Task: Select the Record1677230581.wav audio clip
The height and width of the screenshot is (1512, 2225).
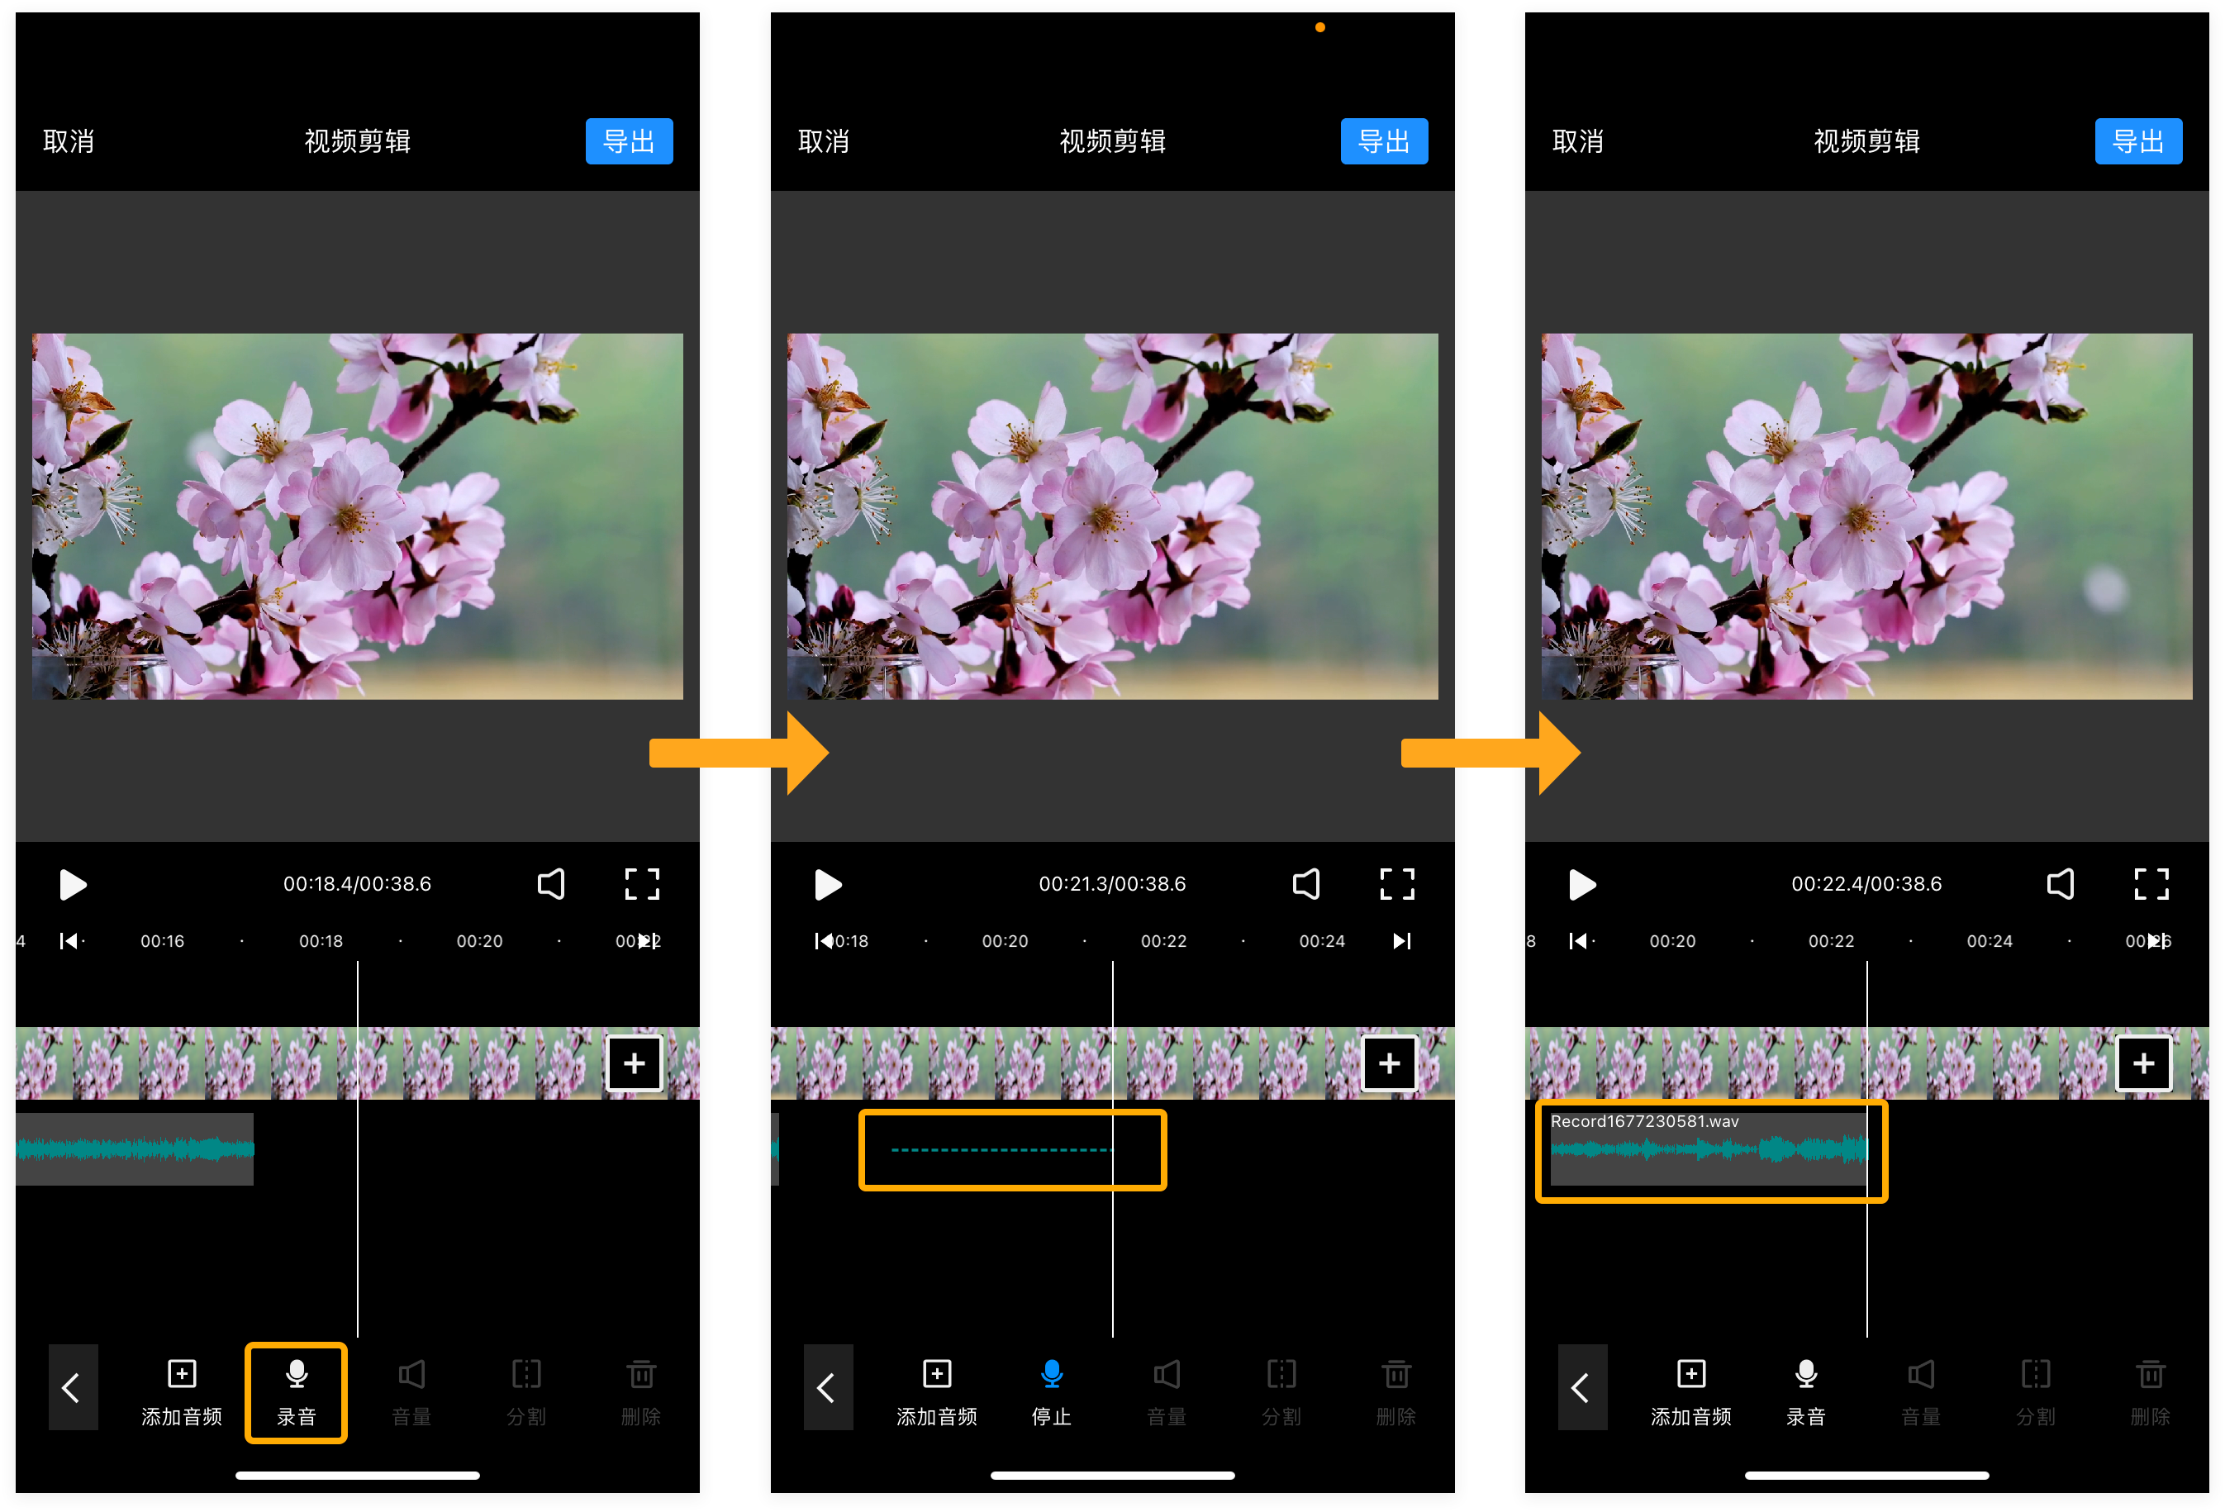Action: tap(1708, 1149)
